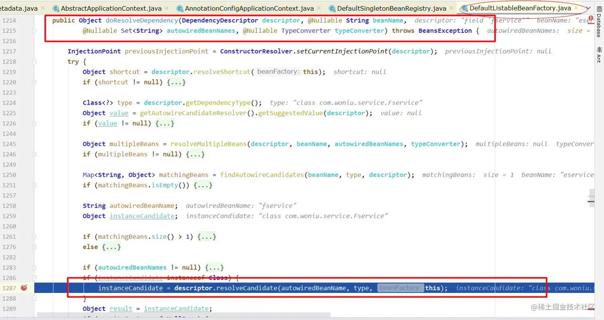Collapse the try block at line 1218

pos(34,62)
